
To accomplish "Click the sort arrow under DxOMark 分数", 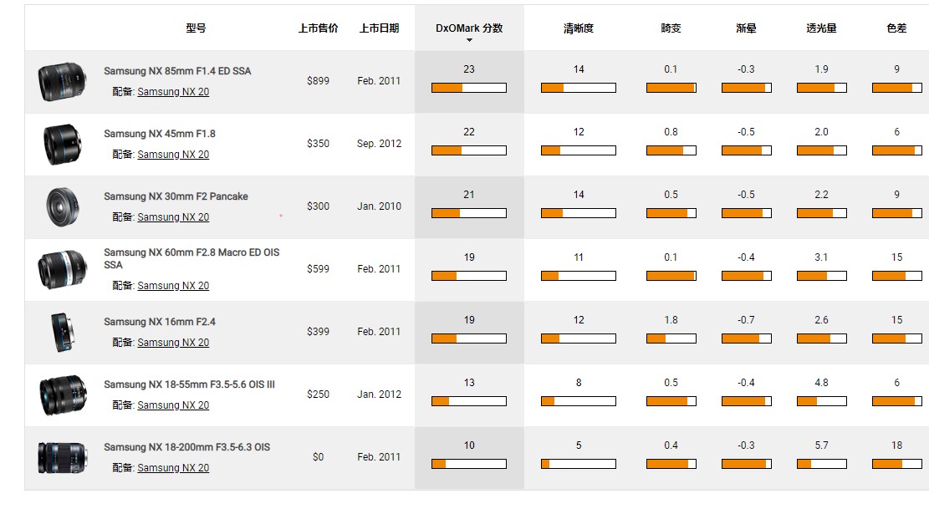I will (x=469, y=40).
